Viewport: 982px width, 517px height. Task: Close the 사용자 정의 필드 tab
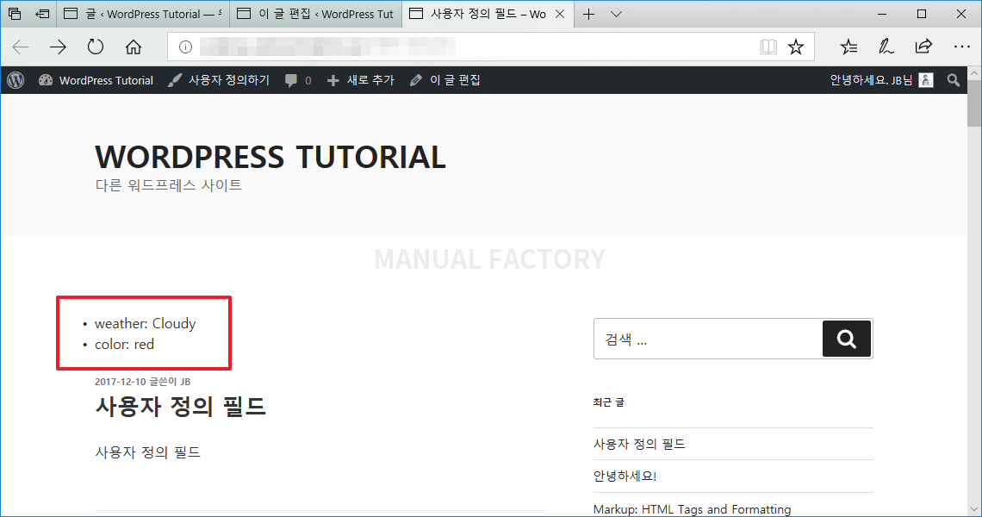[x=560, y=14]
